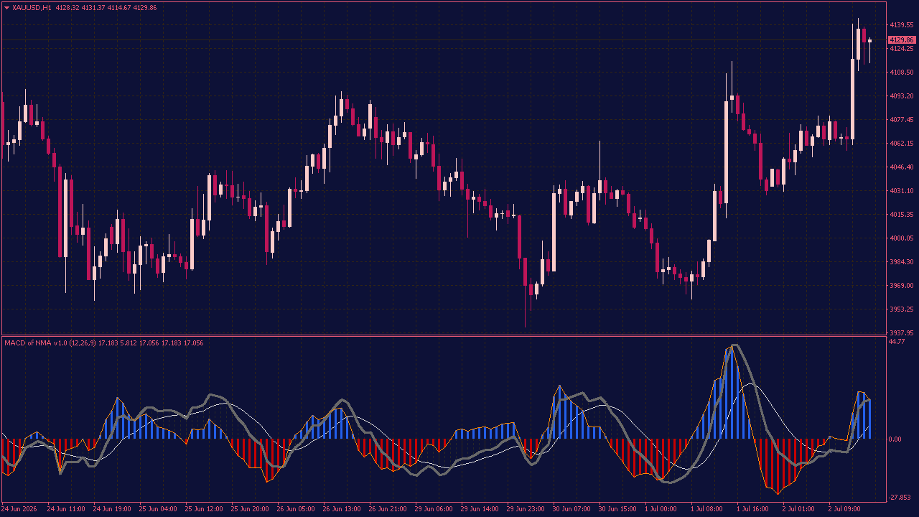
Task: Click the 44.77 indicator scale maximum
Action: pyautogui.click(x=897, y=342)
